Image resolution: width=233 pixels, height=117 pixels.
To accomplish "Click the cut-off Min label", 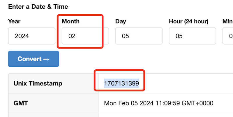I will click(x=227, y=21).
